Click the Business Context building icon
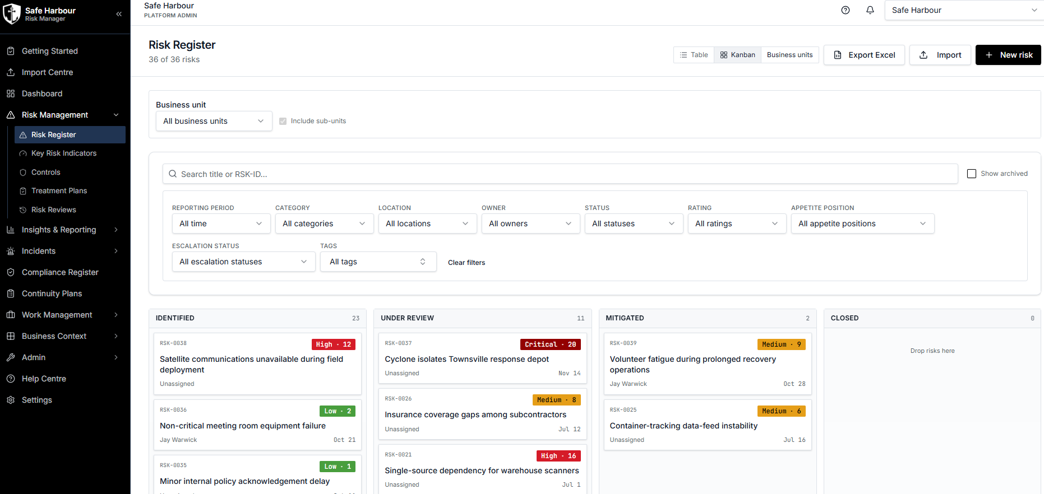This screenshot has height=494, width=1044. coord(11,336)
